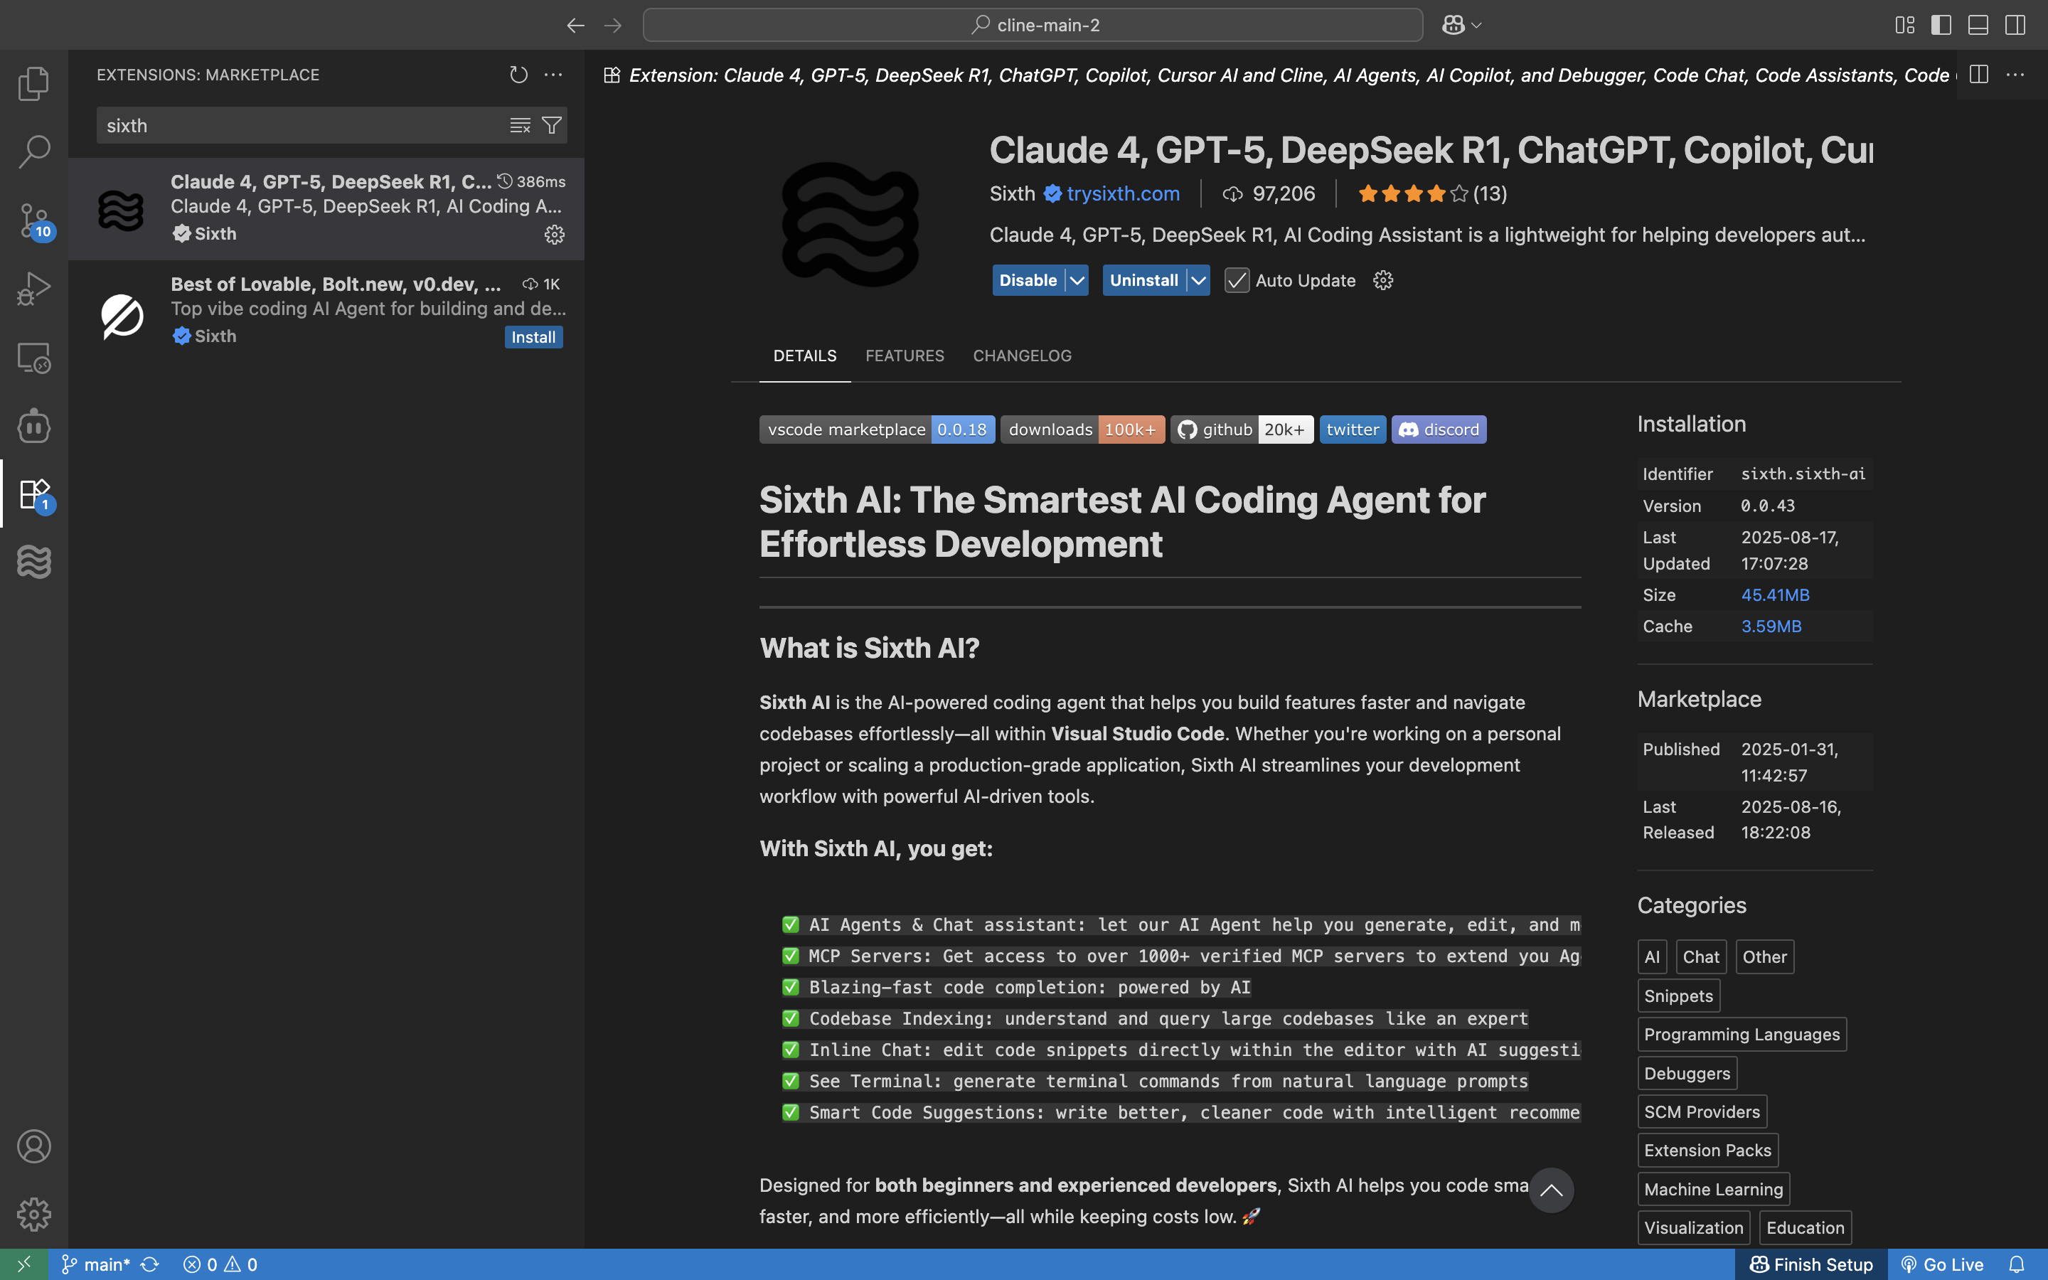Toggle the secondary side bar

2015,26
